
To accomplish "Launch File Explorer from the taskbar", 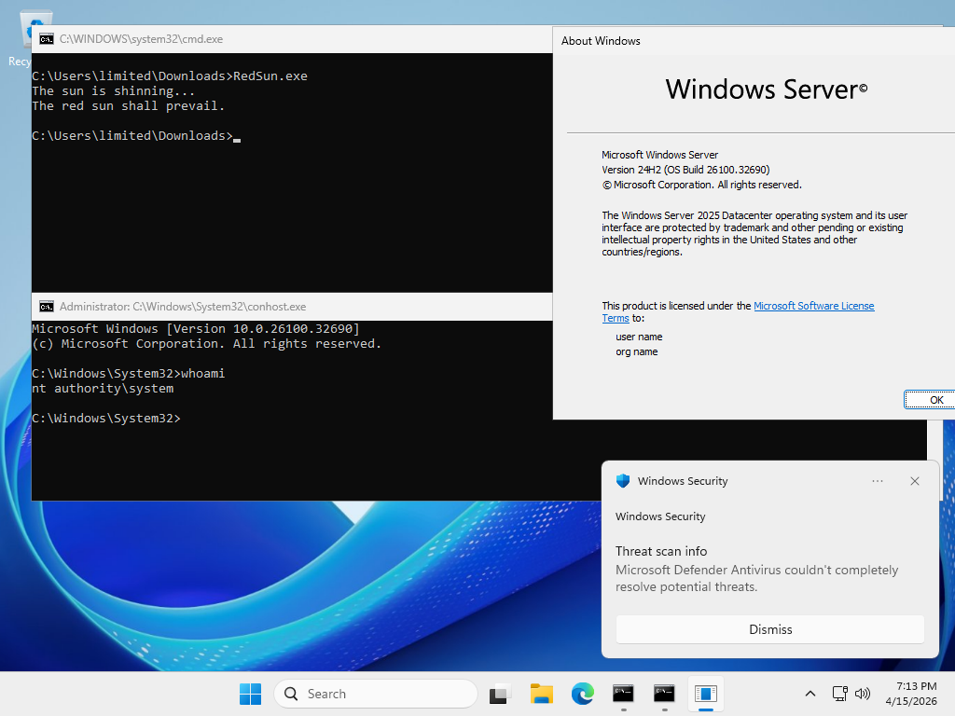I will (542, 694).
